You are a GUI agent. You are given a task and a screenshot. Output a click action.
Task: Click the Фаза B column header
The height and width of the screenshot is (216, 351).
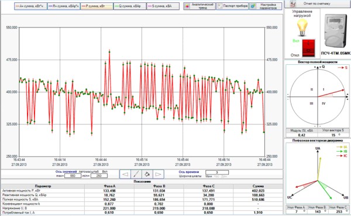click(159, 186)
